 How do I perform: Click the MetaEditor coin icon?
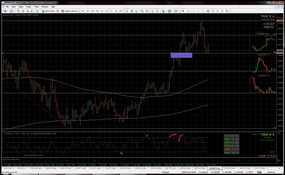coord(58,11)
